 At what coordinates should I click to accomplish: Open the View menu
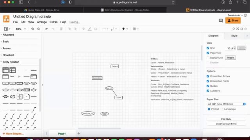pyautogui.click(x=31, y=22)
